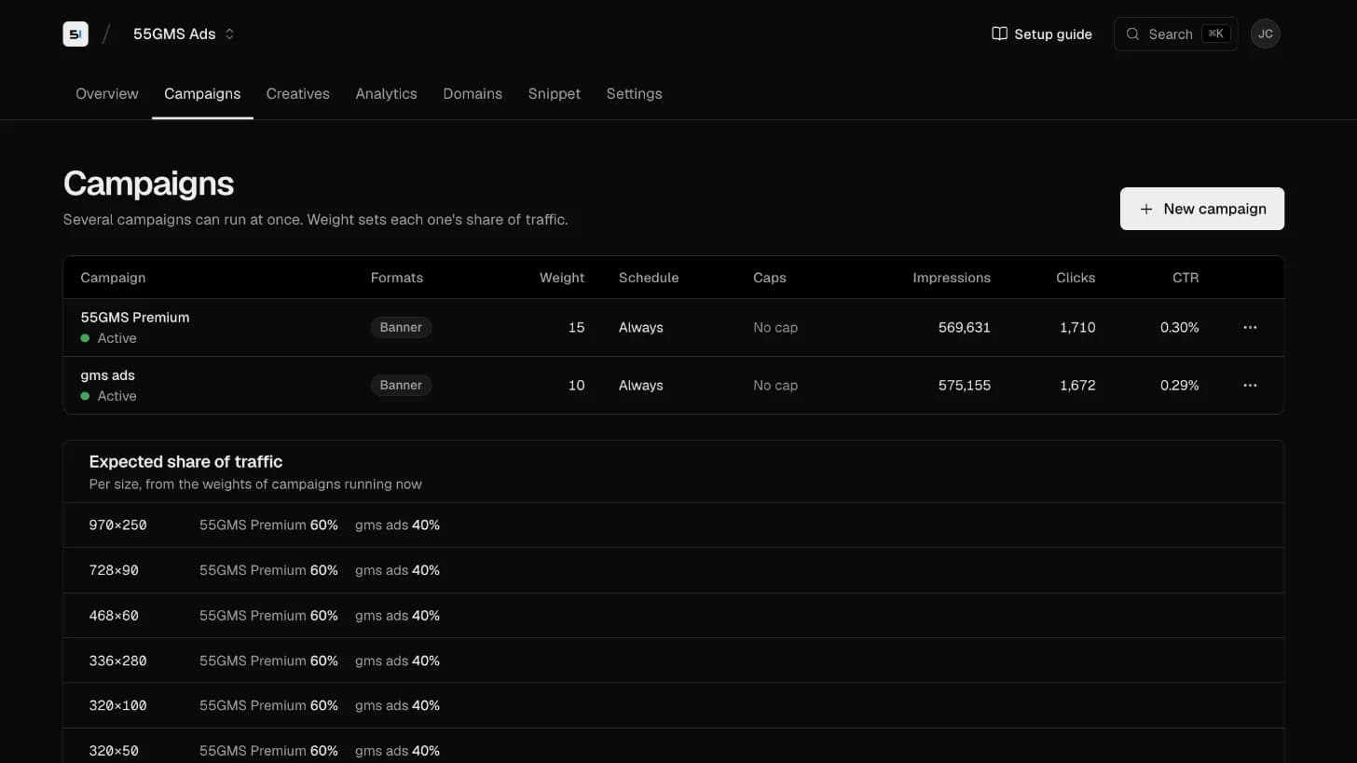Click the Formats column header
The width and height of the screenshot is (1357, 763).
pos(397,278)
